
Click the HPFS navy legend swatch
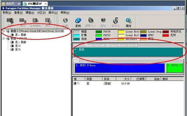[143, 35]
